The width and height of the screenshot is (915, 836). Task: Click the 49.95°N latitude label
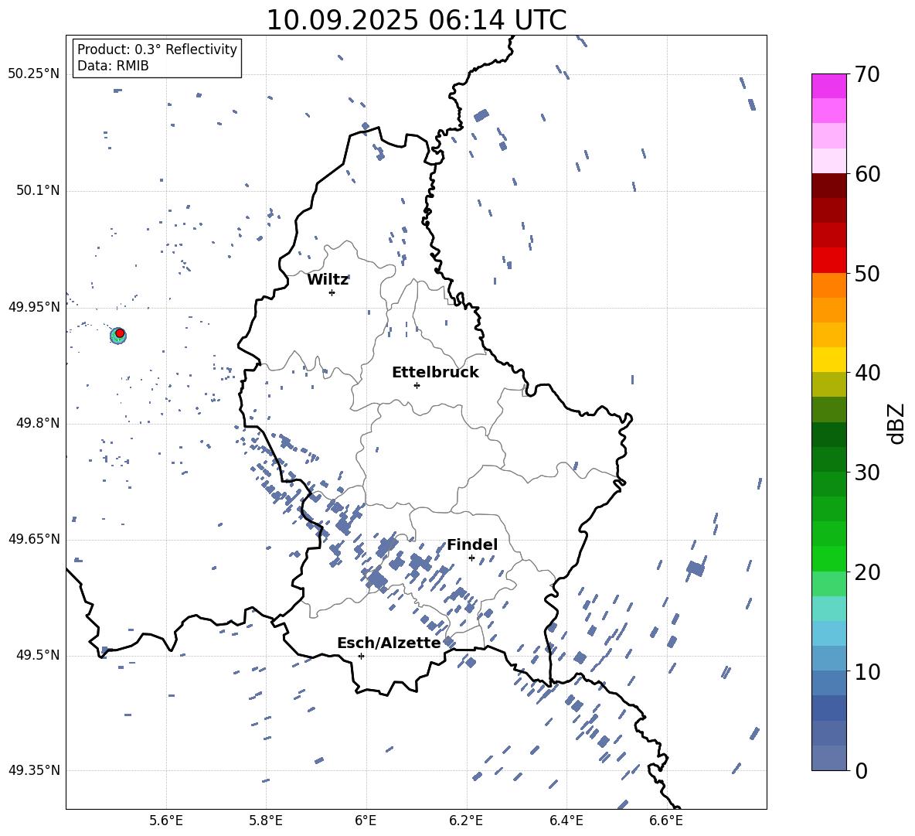(x=34, y=307)
